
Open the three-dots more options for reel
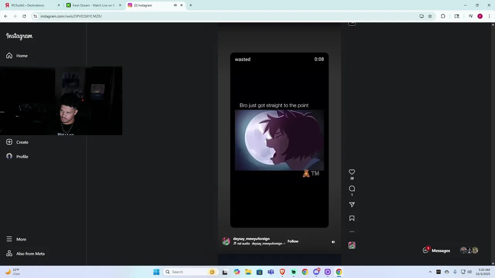click(352, 232)
